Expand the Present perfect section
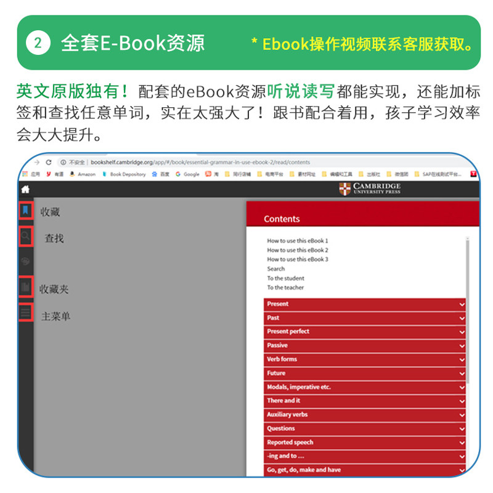Image resolution: width=493 pixels, height=493 pixels. click(364, 332)
